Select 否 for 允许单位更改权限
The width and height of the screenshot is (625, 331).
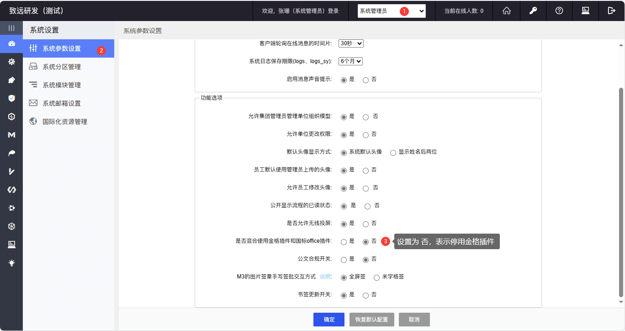click(x=365, y=135)
